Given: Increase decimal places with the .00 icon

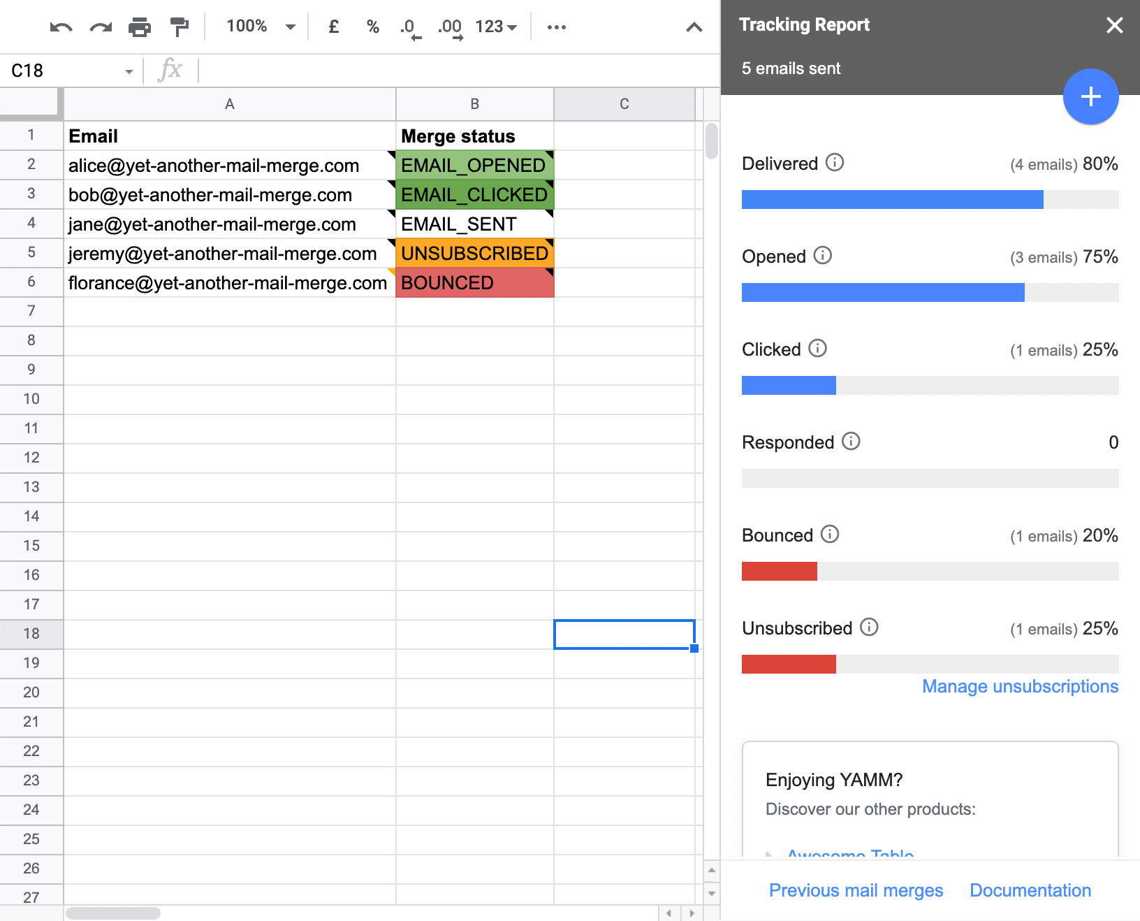Looking at the screenshot, I should click(449, 27).
